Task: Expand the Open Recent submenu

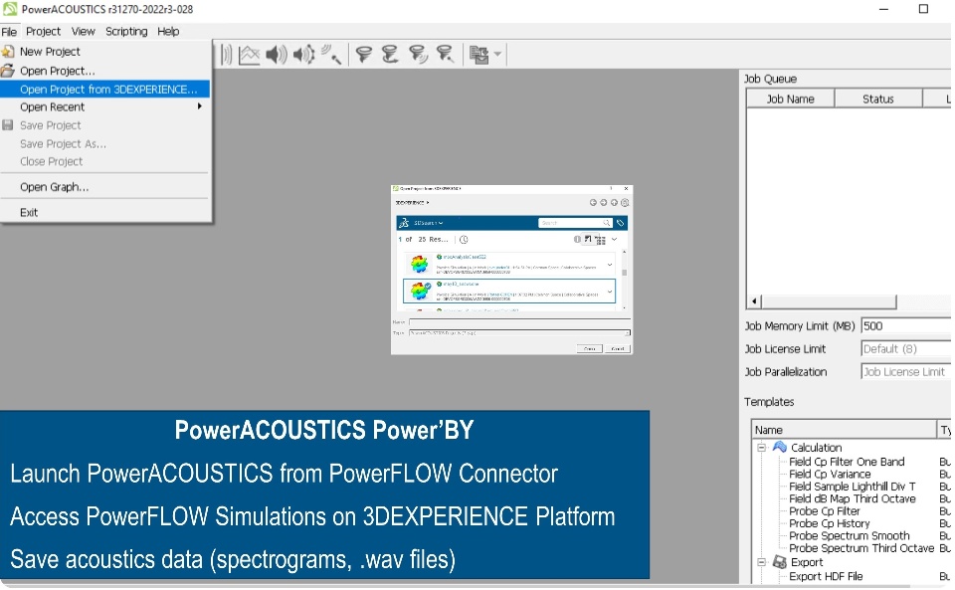Action: point(105,107)
